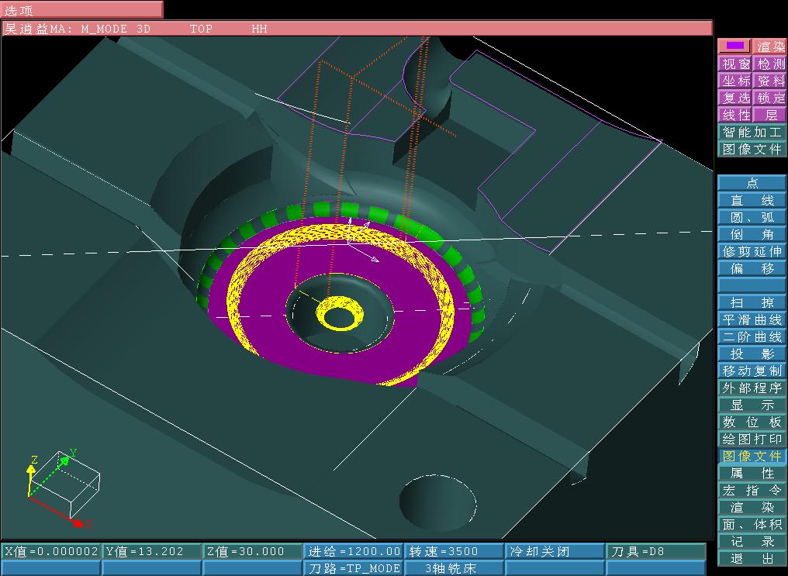Click the M_MODE 3D status text
788x576 pixels.
[116, 29]
